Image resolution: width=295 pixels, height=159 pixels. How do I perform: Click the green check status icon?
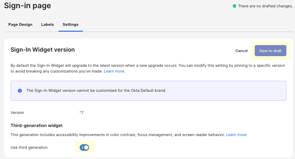pos(235,6)
